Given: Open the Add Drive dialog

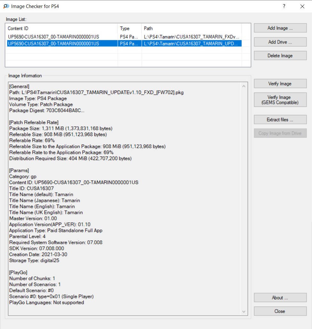Looking at the screenshot, I should coord(280,42).
